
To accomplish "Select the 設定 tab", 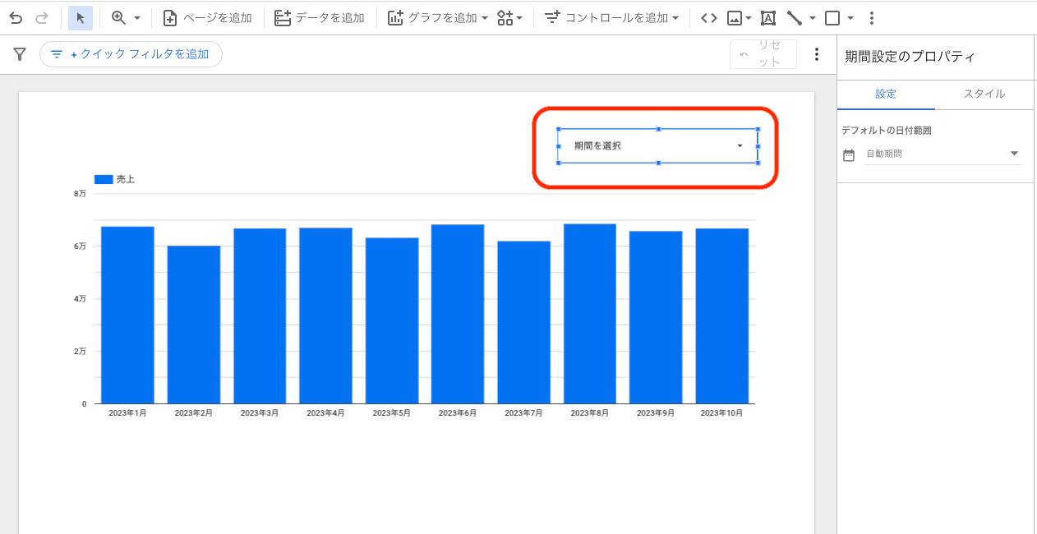I will [x=886, y=94].
